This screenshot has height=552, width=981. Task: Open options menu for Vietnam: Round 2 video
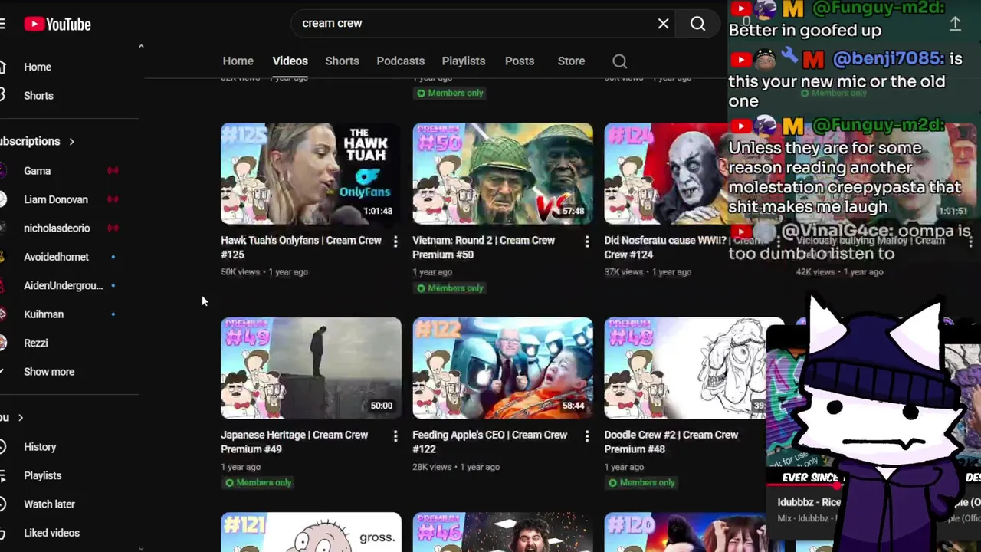coord(587,242)
